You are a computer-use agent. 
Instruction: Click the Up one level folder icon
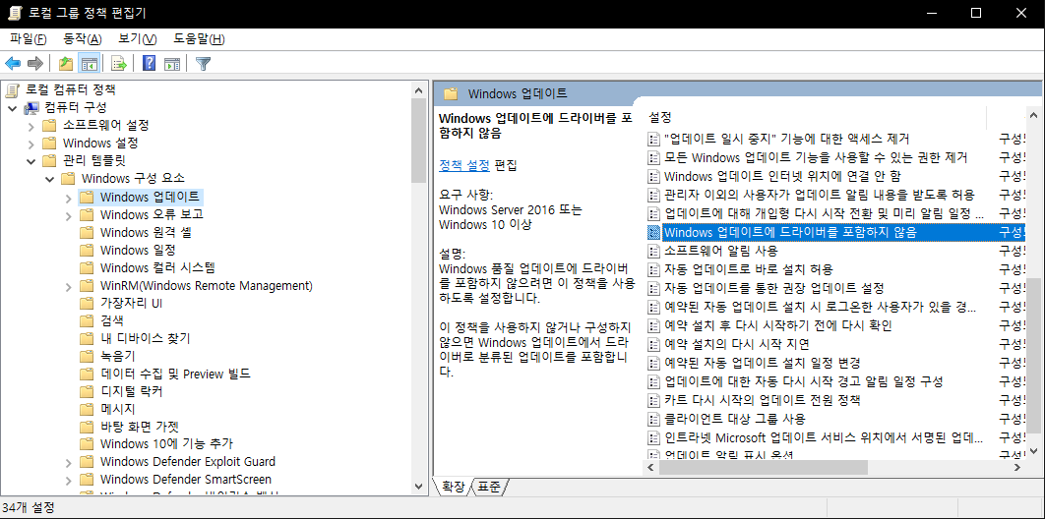tap(65, 64)
